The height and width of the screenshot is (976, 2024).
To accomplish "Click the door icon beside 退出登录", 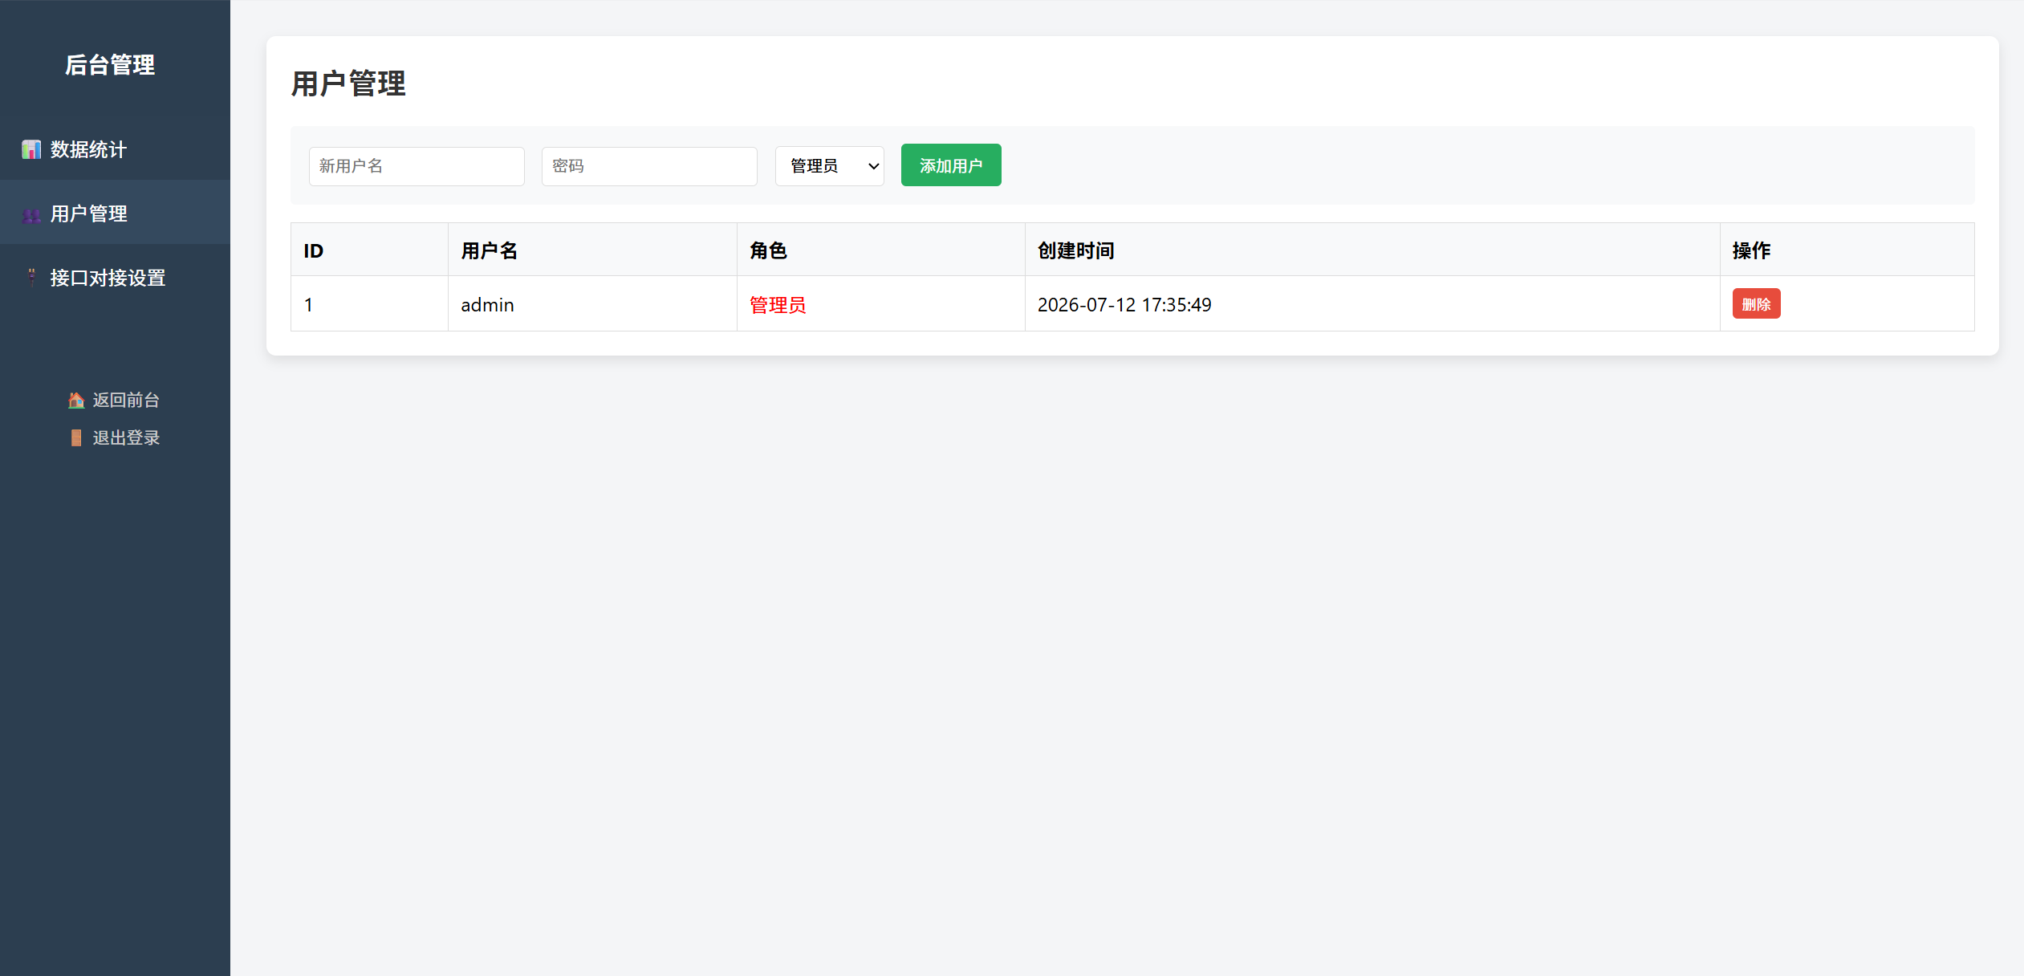I will click(76, 437).
